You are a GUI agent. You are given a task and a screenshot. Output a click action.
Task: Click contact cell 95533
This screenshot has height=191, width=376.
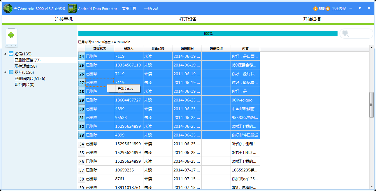coord(129,118)
